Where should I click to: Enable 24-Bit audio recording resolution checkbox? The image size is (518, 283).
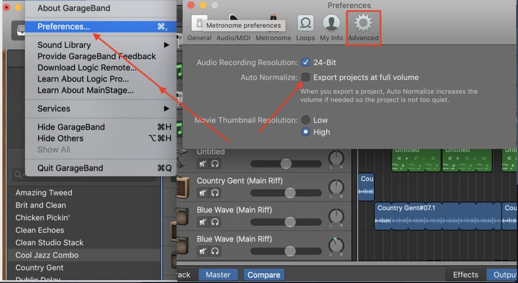tap(305, 62)
